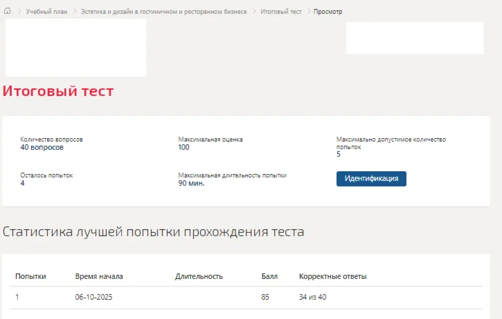Click the 90 мин. duration value

click(x=191, y=184)
